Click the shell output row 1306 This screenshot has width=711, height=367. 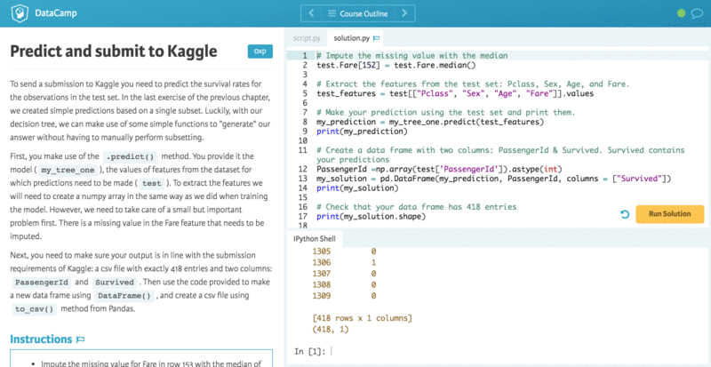click(x=345, y=263)
